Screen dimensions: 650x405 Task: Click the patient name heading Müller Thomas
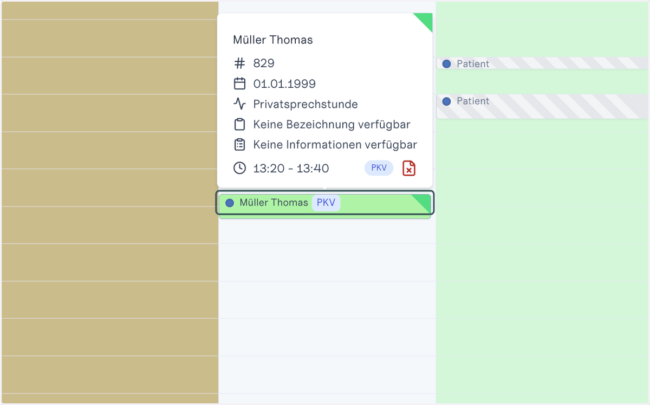click(x=273, y=40)
